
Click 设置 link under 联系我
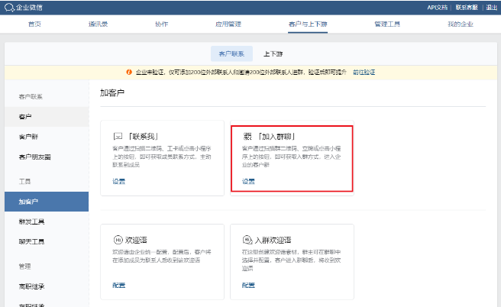pos(119,181)
